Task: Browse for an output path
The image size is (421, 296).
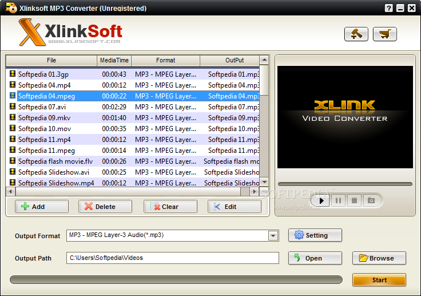Action: coord(379,258)
